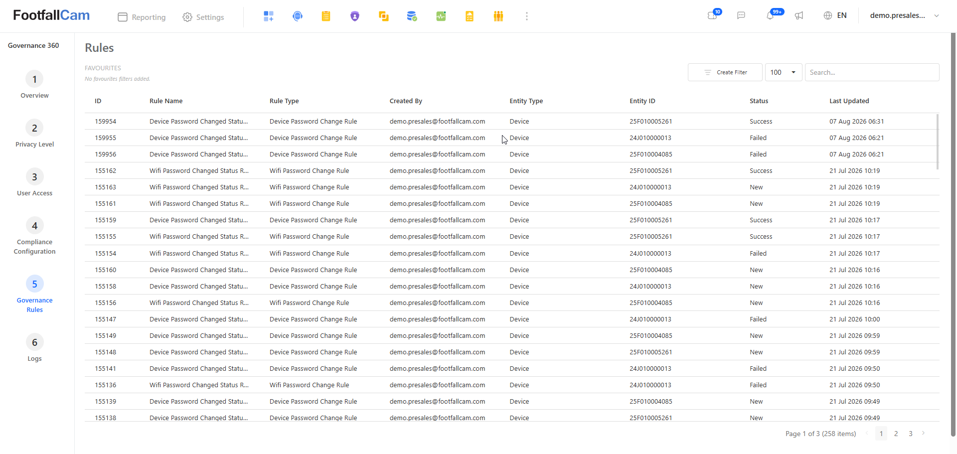Select rule ID 159955
This screenshot has height=454, width=957.
click(106, 138)
